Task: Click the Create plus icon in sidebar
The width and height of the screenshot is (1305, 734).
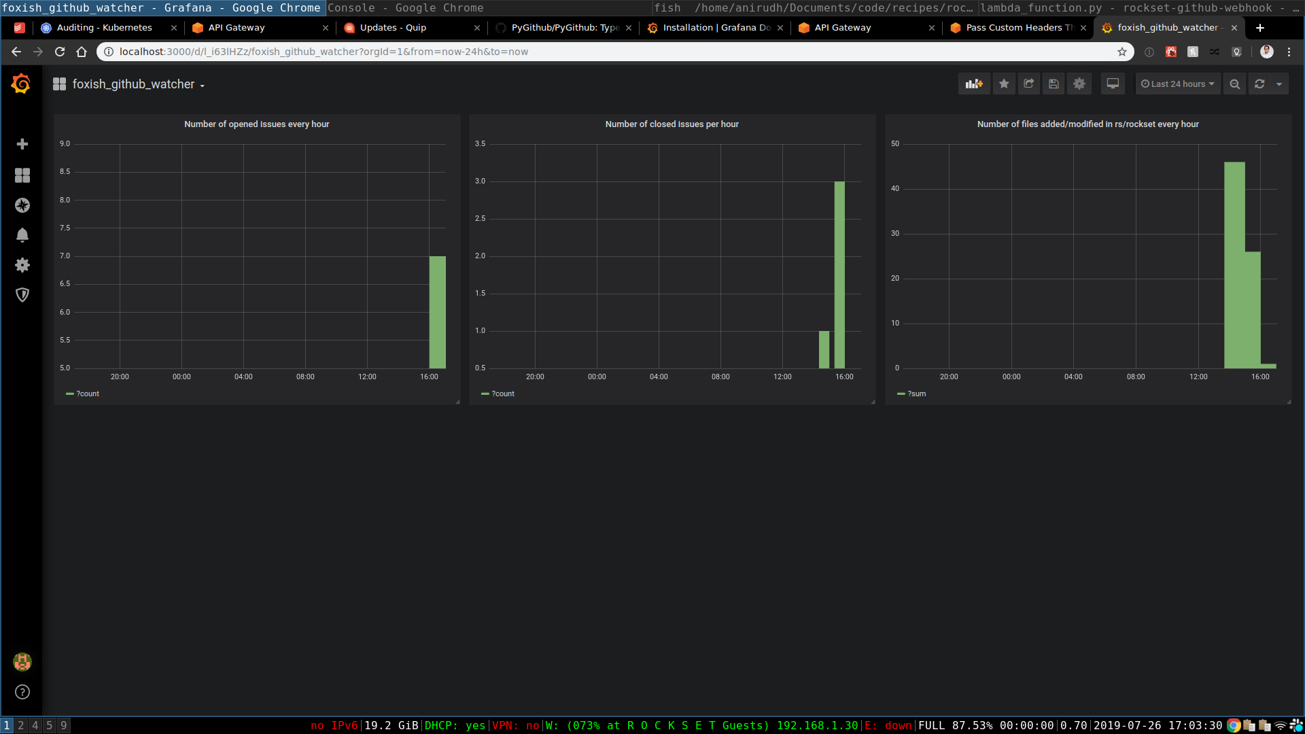Action: [x=22, y=144]
